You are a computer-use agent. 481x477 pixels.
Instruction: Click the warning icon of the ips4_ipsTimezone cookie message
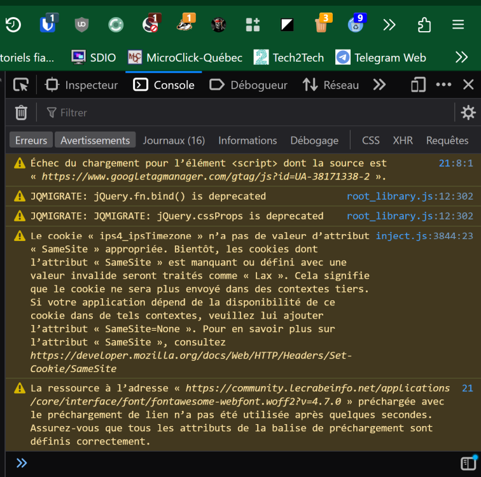pos(20,236)
